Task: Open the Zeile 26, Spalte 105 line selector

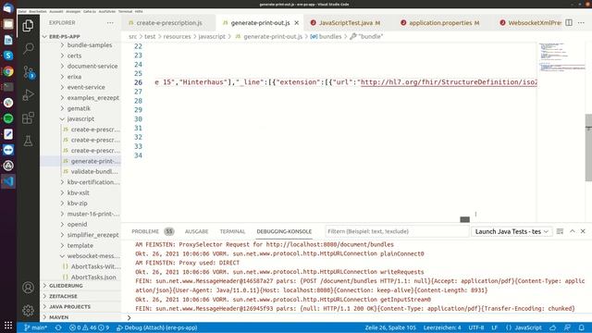Action: click(390, 327)
